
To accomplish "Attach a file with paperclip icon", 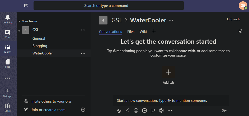I will 128,110.
